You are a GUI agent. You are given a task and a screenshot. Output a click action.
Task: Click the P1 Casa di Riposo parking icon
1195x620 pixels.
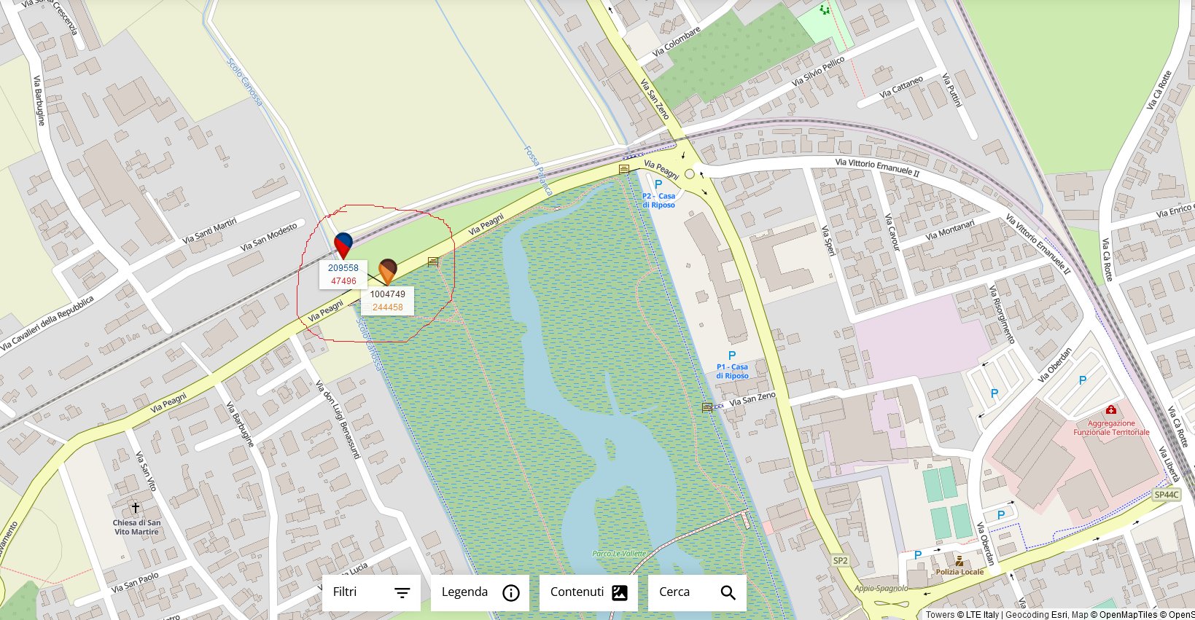pos(732,356)
